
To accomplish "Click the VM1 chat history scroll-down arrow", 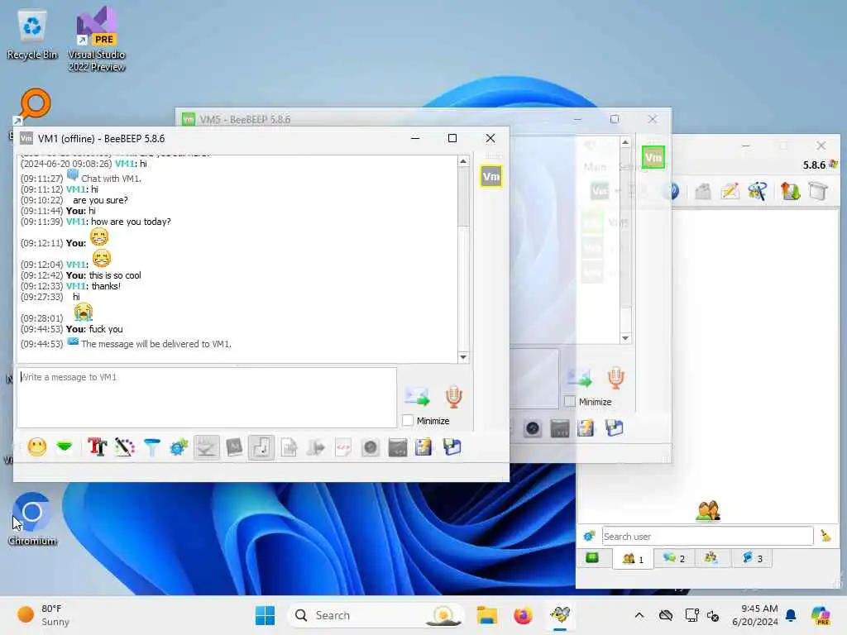I will pos(463,357).
